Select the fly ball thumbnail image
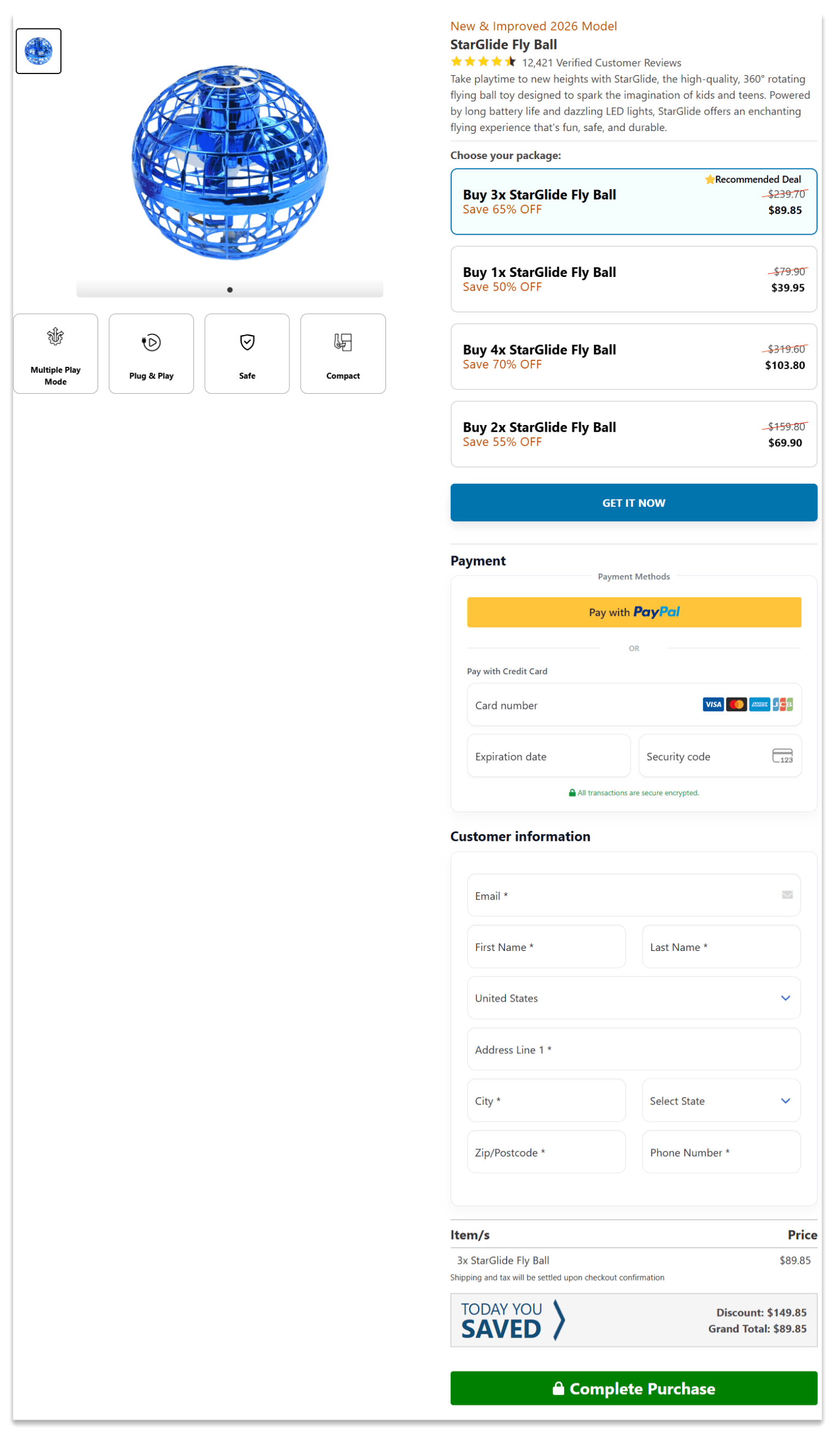835x1433 pixels. (38, 51)
